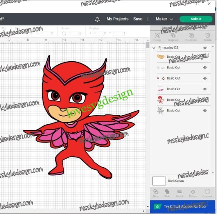Image resolution: width=217 pixels, height=214 pixels.
Task: Hide the white eye shapes Basic Cut layer
Action: tap(205, 68)
